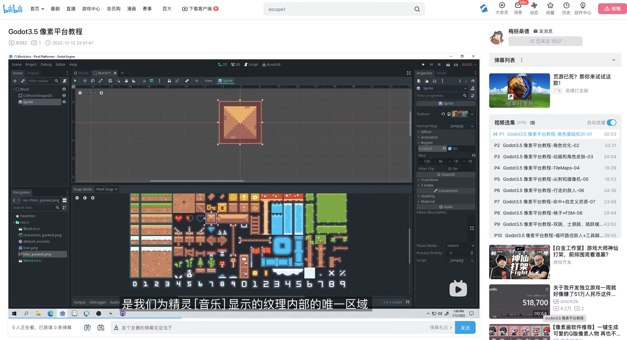Collapse the Block node tree
Screen dimensions: 627x340
(x=14, y=89)
